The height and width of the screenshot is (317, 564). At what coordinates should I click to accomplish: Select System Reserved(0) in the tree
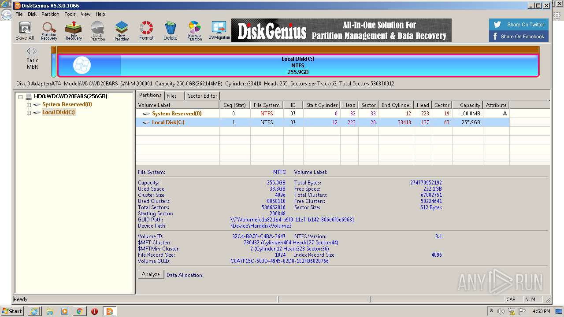[67, 105]
